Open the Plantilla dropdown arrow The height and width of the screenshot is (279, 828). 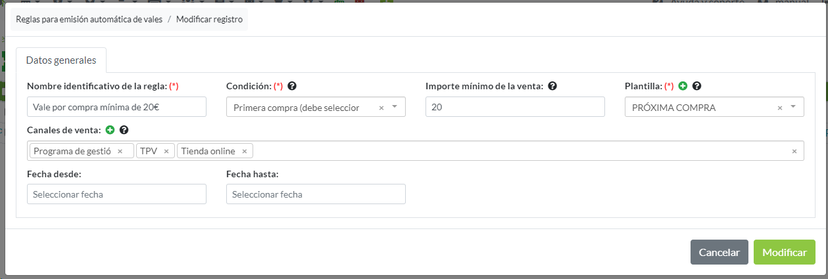793,107
